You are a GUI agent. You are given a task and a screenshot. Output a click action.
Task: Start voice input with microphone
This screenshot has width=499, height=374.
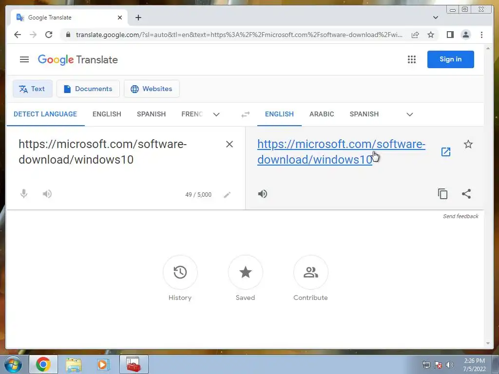24,194
